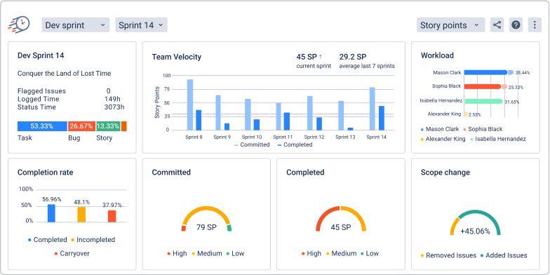
Task: Click the Conquer the Land of Lost Time goal
Action: pos(65,74)
